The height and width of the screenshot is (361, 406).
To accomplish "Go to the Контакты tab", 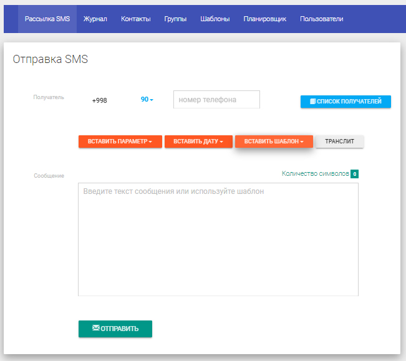I will 135,19.
